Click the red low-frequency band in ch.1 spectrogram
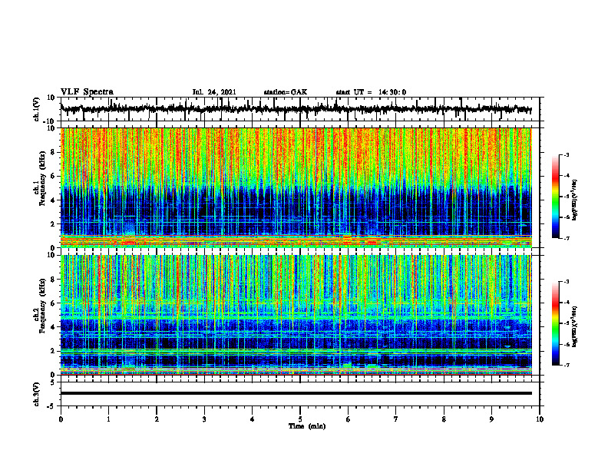 tap(296, 241)
